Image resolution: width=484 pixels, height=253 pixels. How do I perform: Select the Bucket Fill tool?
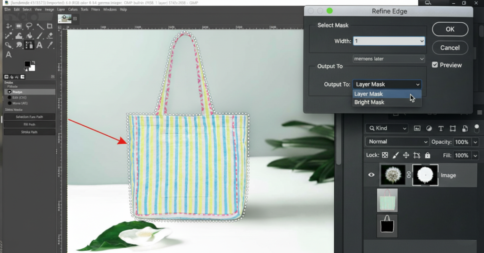pos(29,36)
